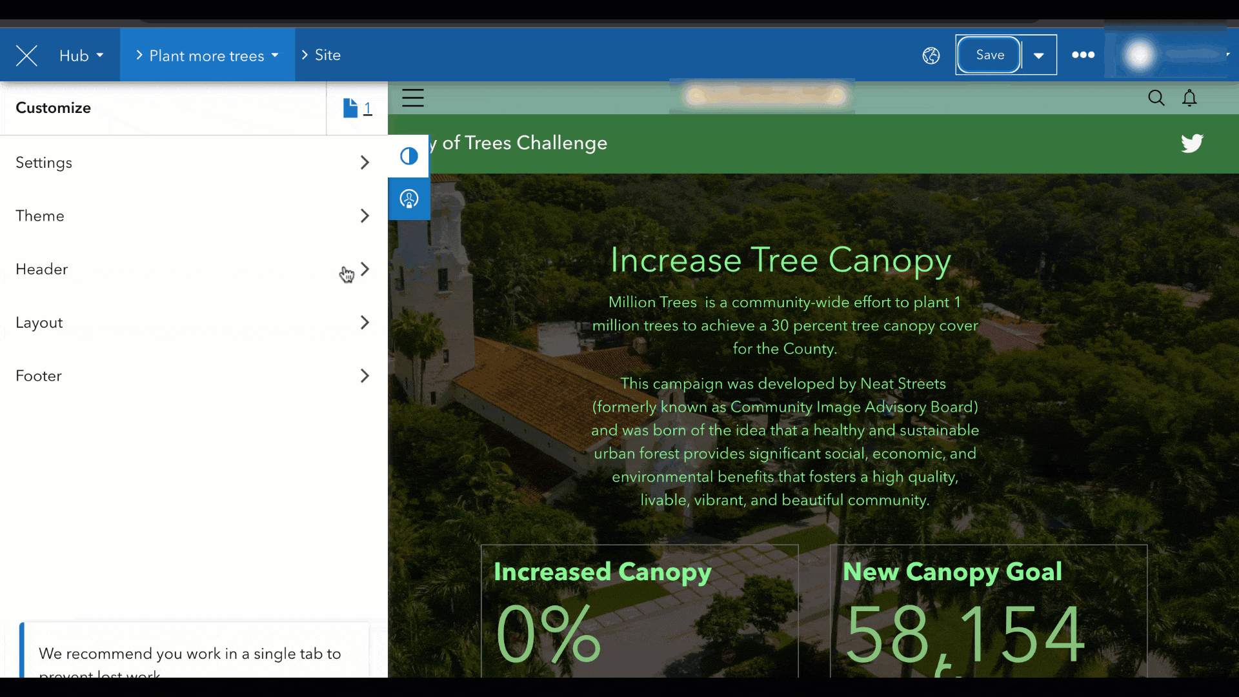Toggle the contrast half-circle icon
1239x697 pixels.
pyautogui.click(x=408, y=156)
